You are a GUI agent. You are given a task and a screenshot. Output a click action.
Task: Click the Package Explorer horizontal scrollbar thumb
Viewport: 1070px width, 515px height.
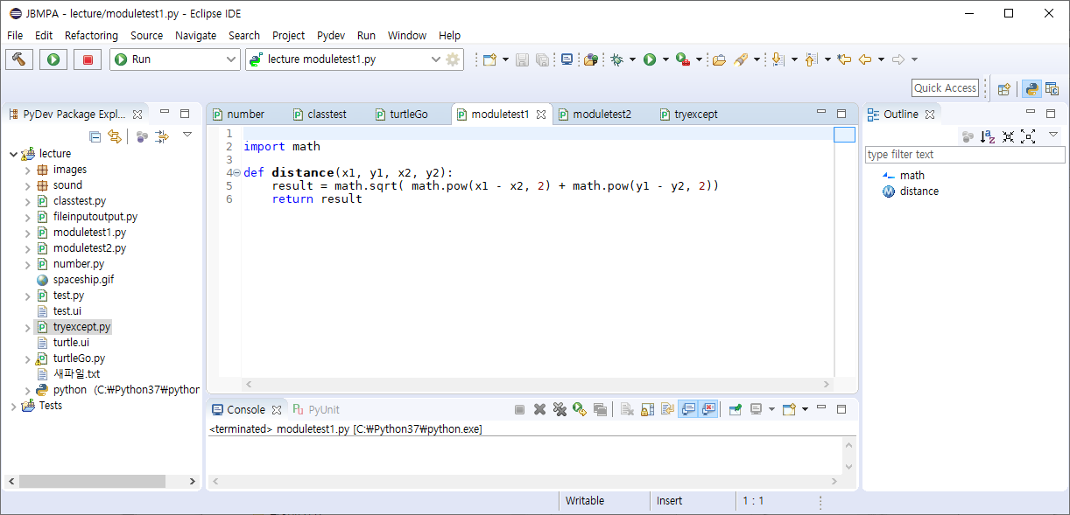tap(92, 482)
